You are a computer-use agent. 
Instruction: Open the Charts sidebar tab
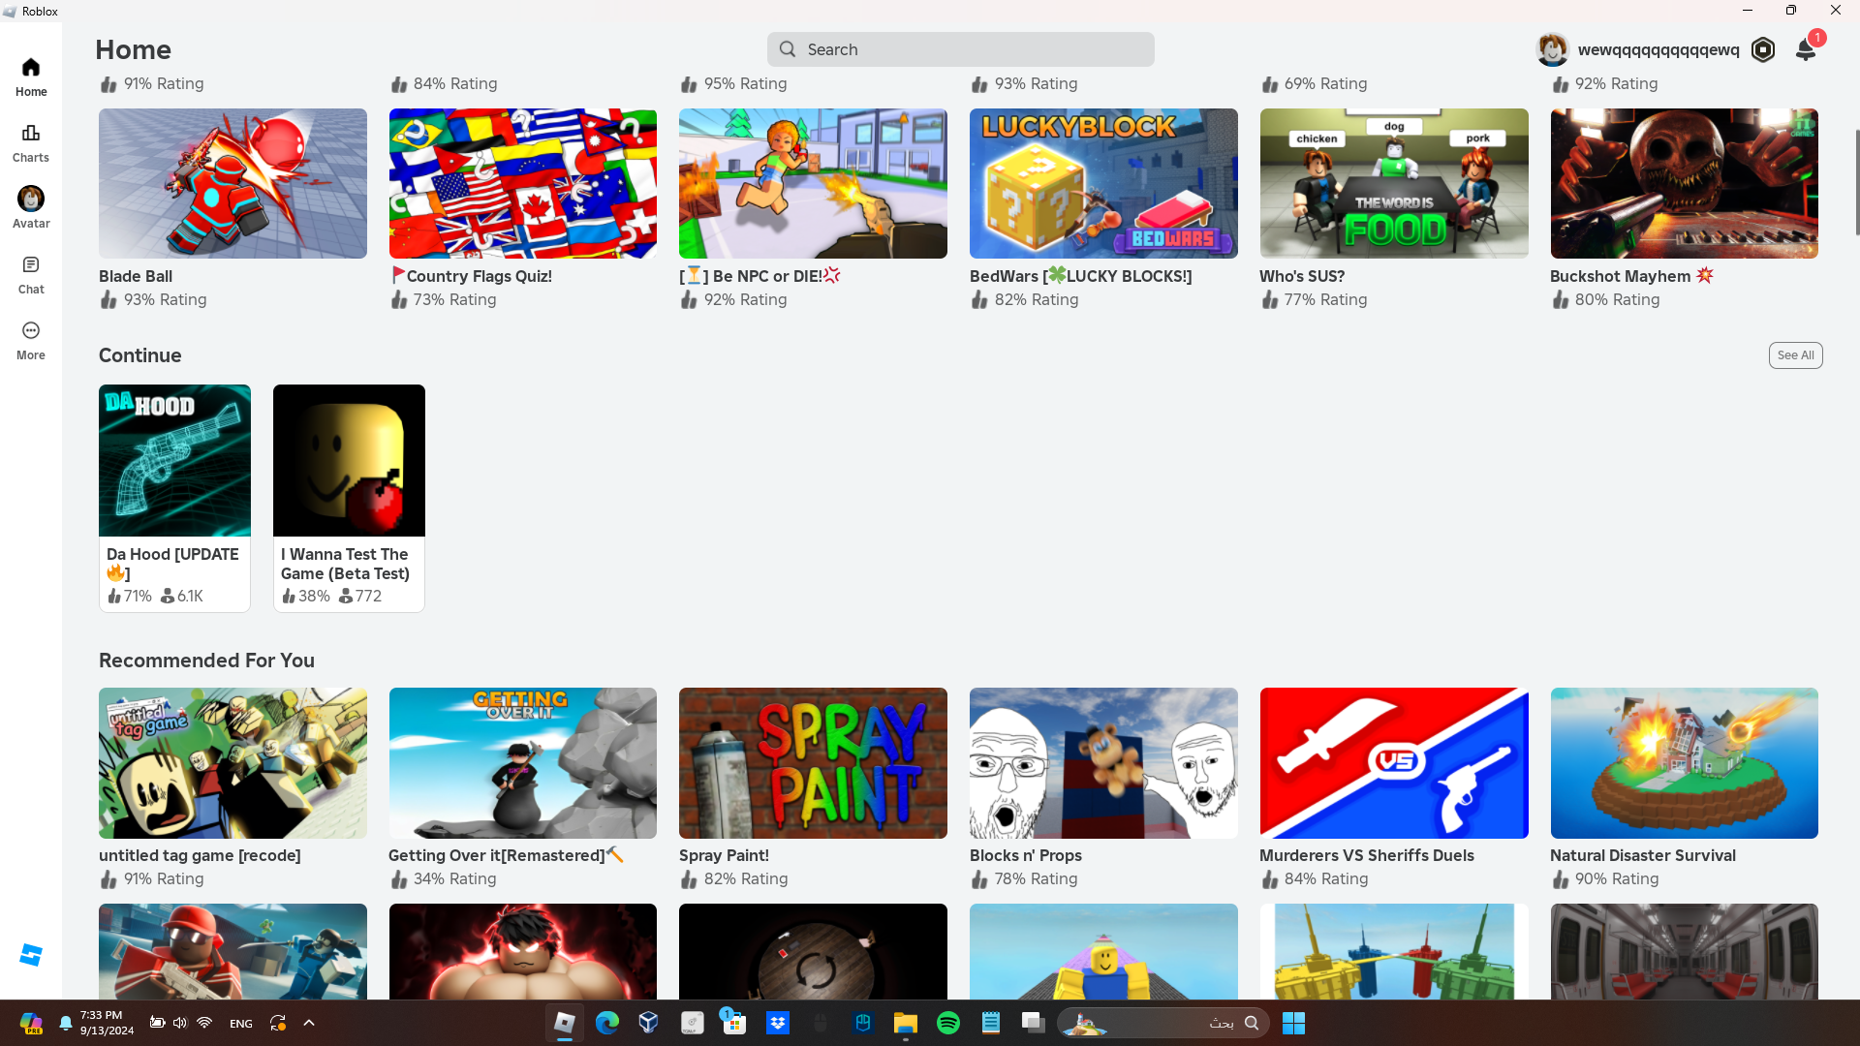tap(31, 143)
